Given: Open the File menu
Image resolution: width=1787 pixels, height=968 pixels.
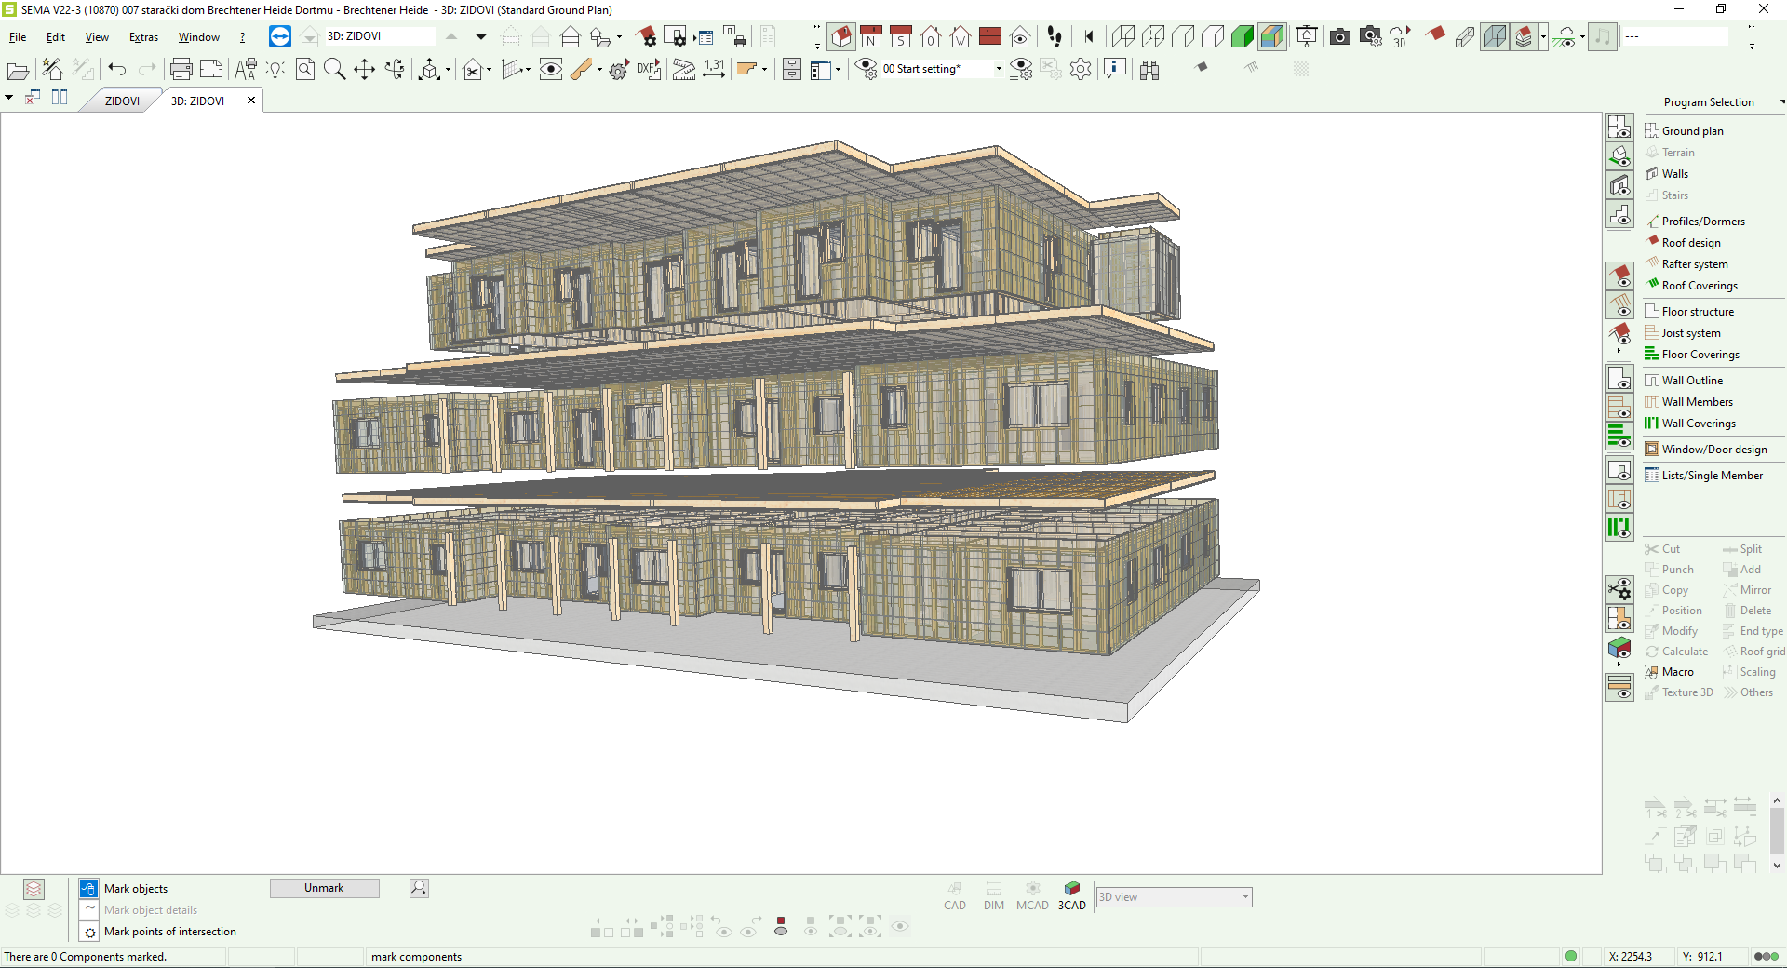Looking at the screenshot, I should (18, 37).
